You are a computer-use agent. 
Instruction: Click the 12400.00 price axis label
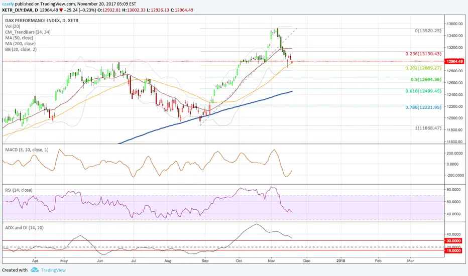click(454, 94)
